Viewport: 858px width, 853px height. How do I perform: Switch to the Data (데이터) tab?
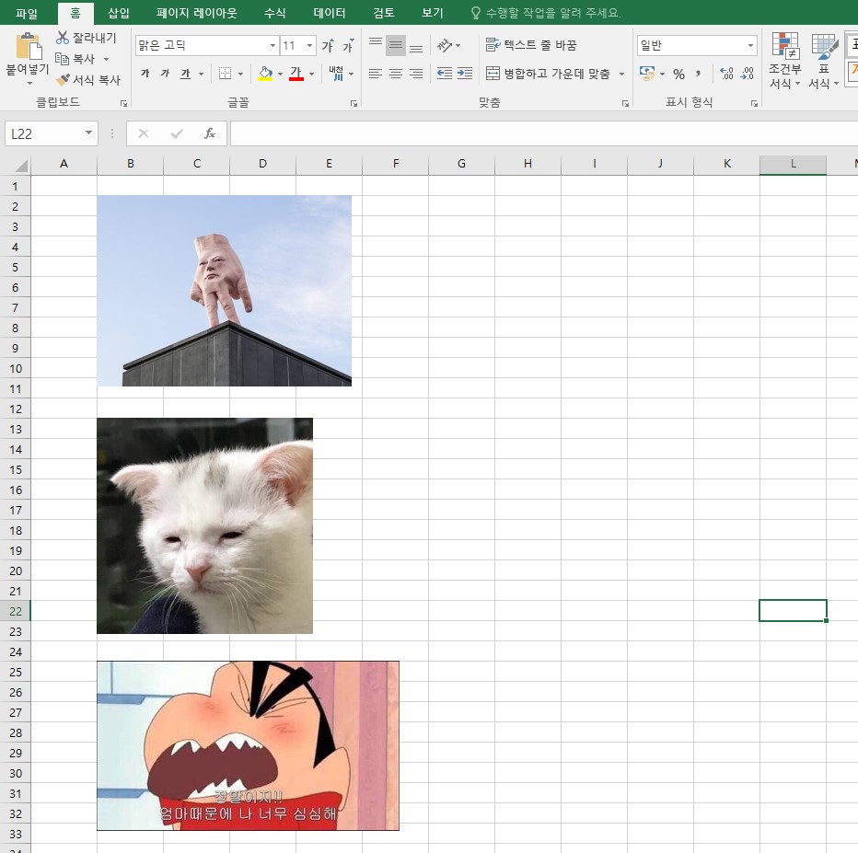[x=329, y=13]
